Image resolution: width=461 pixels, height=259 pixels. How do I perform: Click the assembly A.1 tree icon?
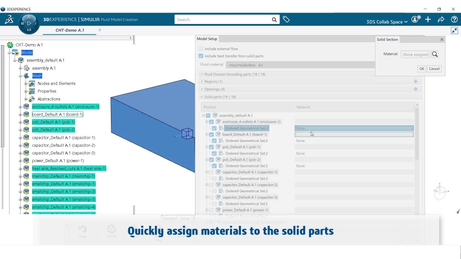(26, 68)
